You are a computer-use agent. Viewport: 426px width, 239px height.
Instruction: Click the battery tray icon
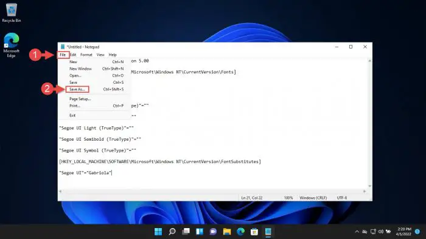click(388, 232)
